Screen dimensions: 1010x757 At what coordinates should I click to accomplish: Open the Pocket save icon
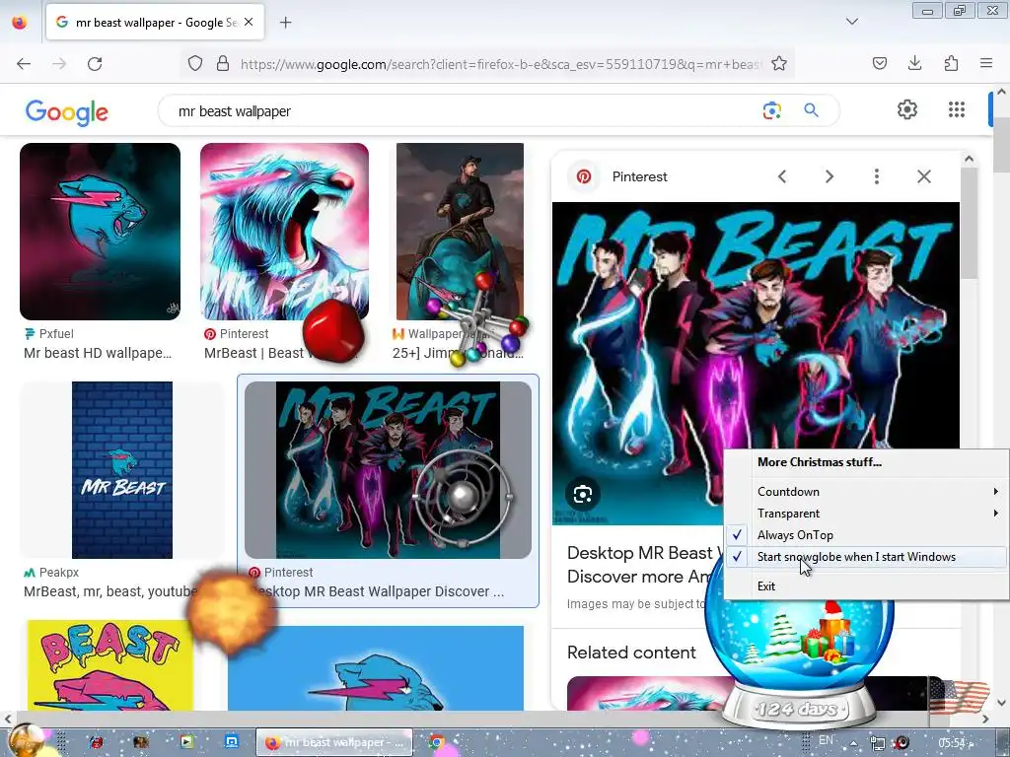[x=879, y=63]
